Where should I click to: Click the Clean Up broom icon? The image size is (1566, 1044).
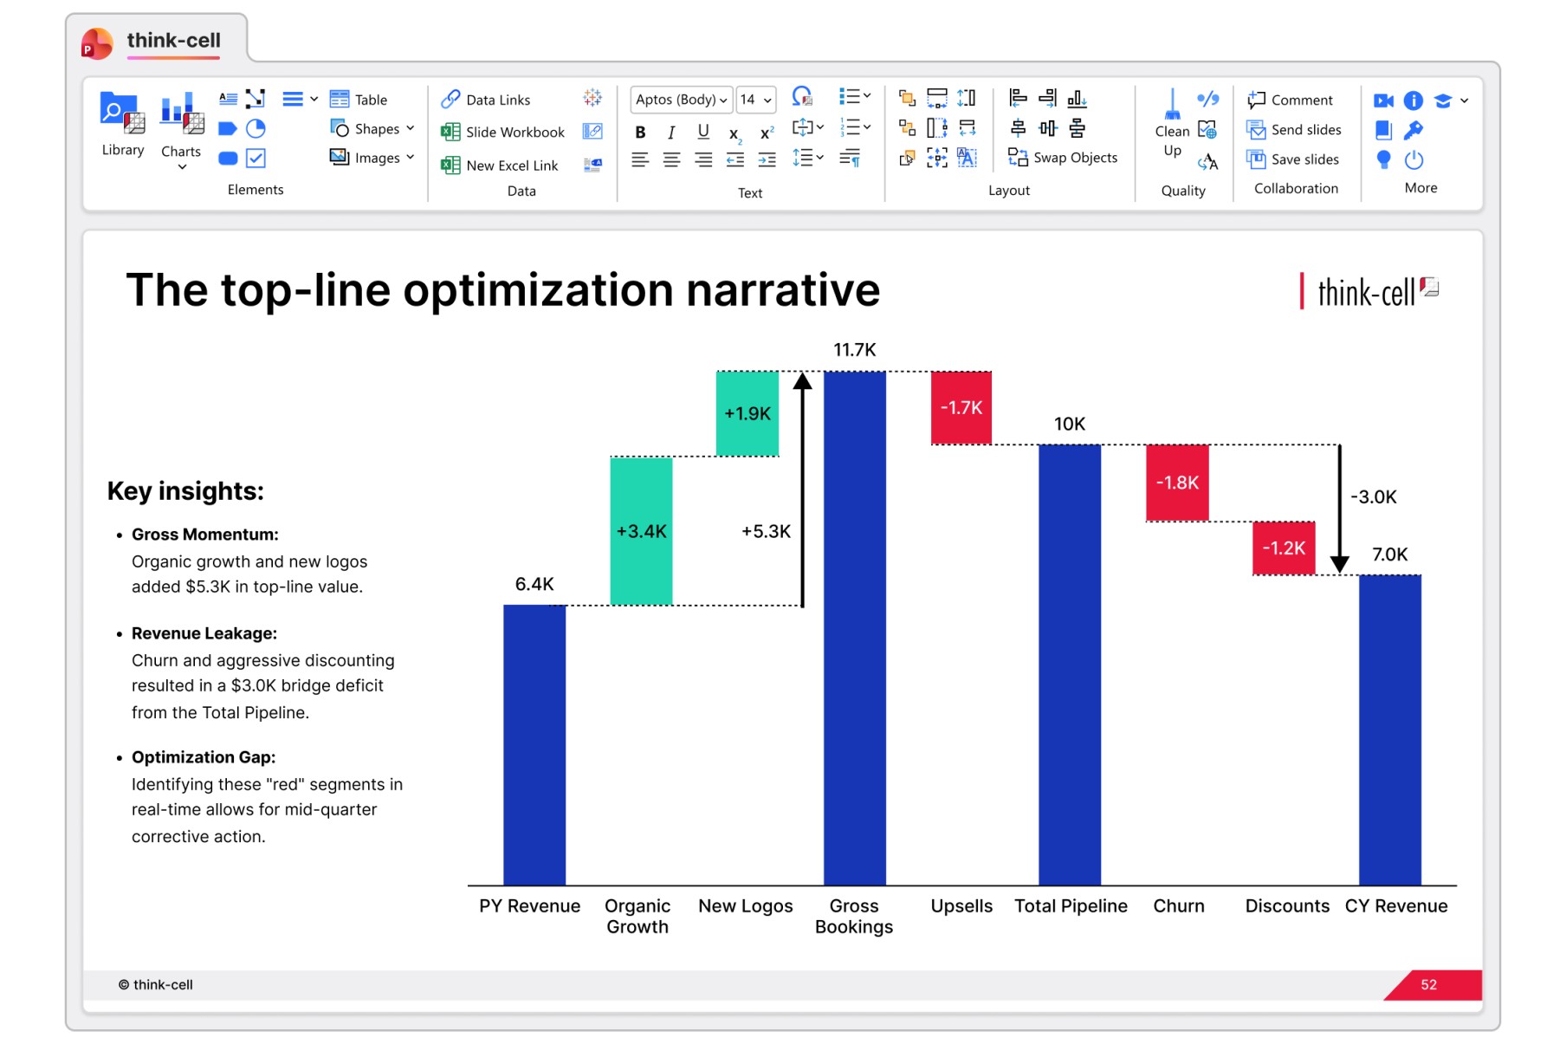[x=1172, y=106]
